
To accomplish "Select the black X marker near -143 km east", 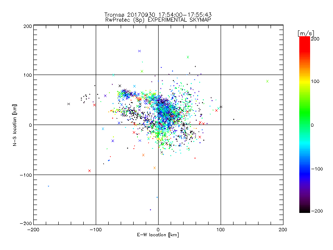I will (69, 104).
